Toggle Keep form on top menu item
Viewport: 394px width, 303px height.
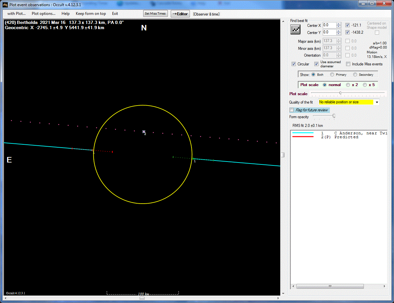click(x=91, y=14)
